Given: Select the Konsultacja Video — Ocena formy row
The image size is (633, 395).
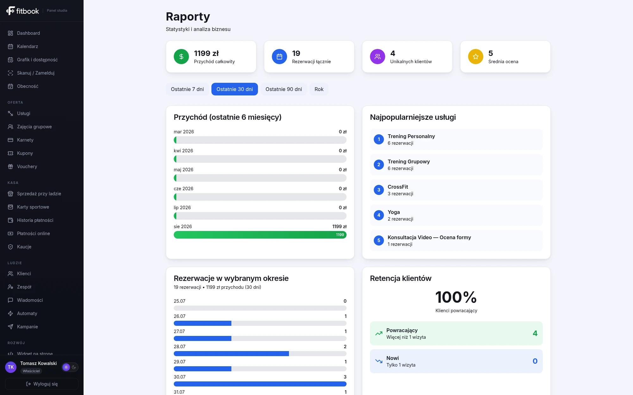Looking at the screenshot, I should [x=456, y=240].
